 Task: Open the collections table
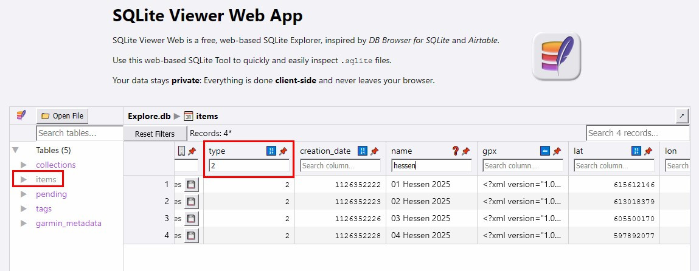[56, 165]
